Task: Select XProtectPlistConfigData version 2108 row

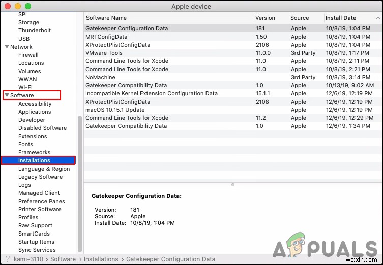Action: pyautogui.click(x=233, y=102)
